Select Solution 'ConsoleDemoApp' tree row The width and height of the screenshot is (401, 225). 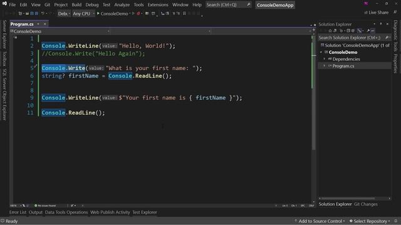pyautogui.click(x=355, y=45)
